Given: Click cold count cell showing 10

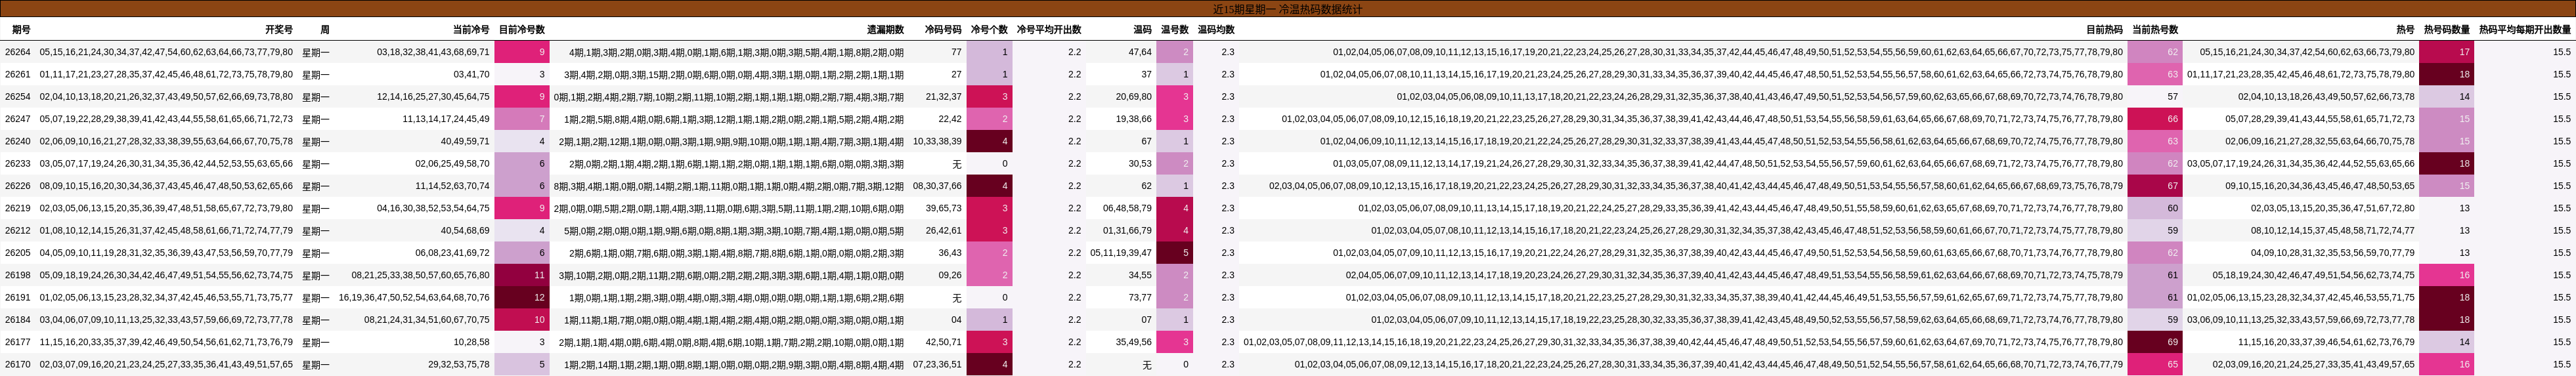Looking at the screenshot, I should point(522,320).
